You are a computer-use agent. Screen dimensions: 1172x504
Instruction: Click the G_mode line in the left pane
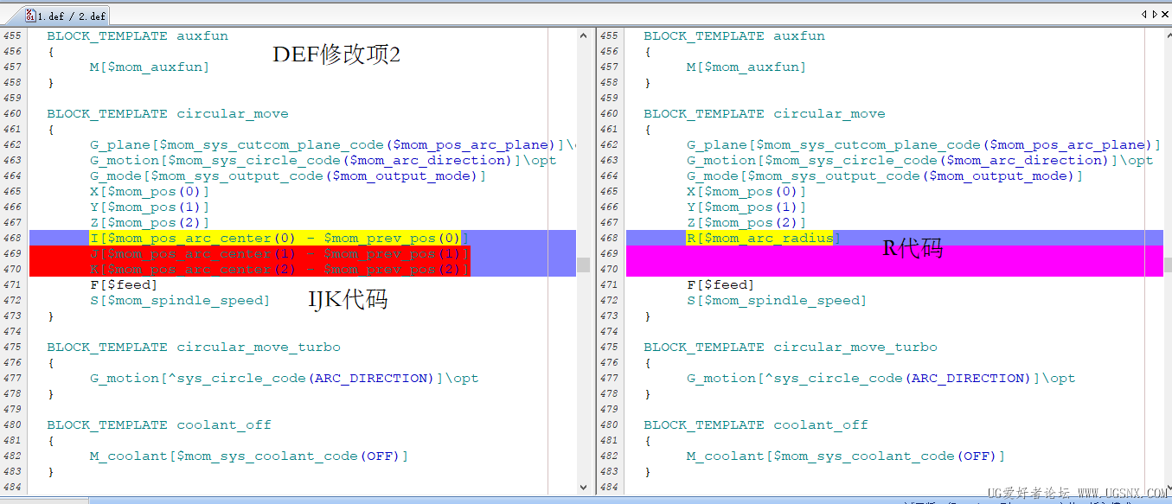click(x=288, y=175)
